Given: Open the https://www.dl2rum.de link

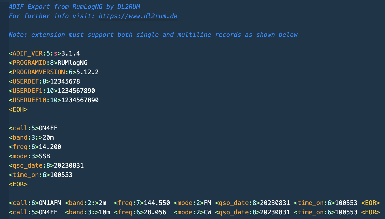Looking at the screenshot, I should (x=138, y=16).
